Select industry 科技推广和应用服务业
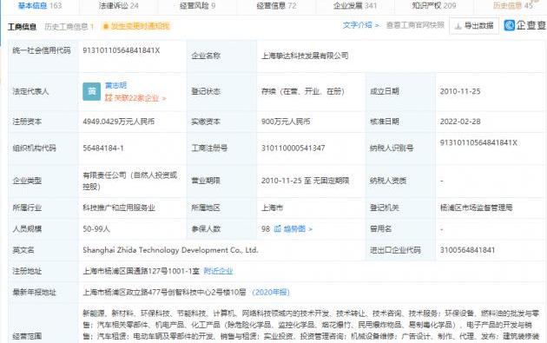Image resolution: width=547 pixels, height=343 pixels. coord(119,208)
